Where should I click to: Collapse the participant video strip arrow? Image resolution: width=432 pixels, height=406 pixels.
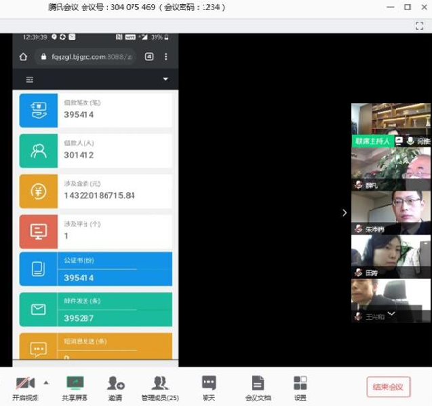pos(345,213)
